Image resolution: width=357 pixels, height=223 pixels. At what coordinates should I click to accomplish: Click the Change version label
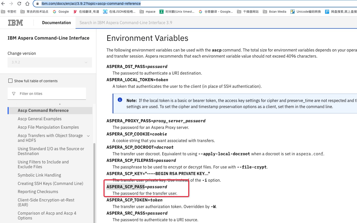[x=22, y=53]
